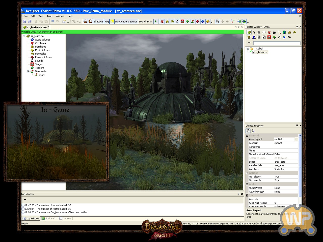The width and height of the screenshot is (323, 242).
Task: Click the Save icon in the toolbar
Action: [x=25, y=21]
